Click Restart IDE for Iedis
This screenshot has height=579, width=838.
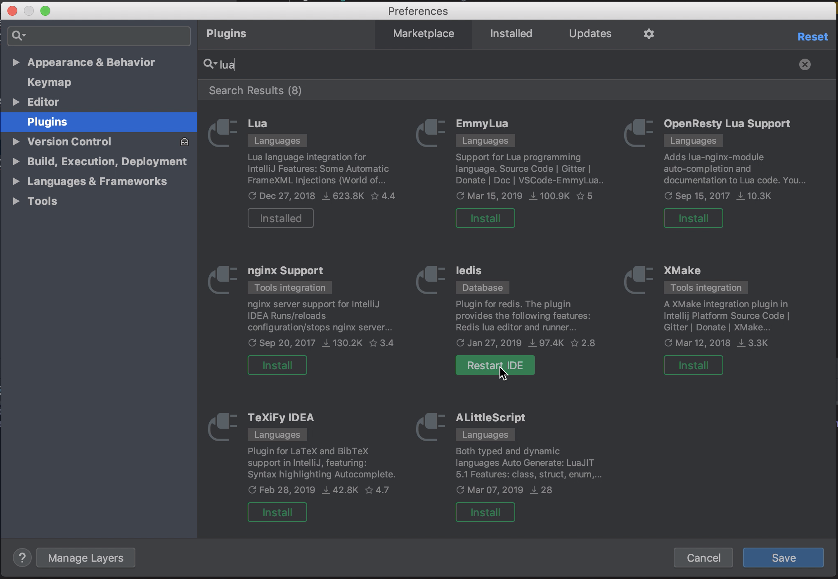tap(495, 365)
